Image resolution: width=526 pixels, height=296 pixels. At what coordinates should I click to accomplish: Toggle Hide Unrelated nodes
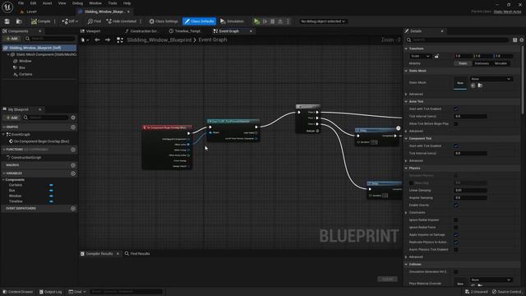[x=122, y=21]
